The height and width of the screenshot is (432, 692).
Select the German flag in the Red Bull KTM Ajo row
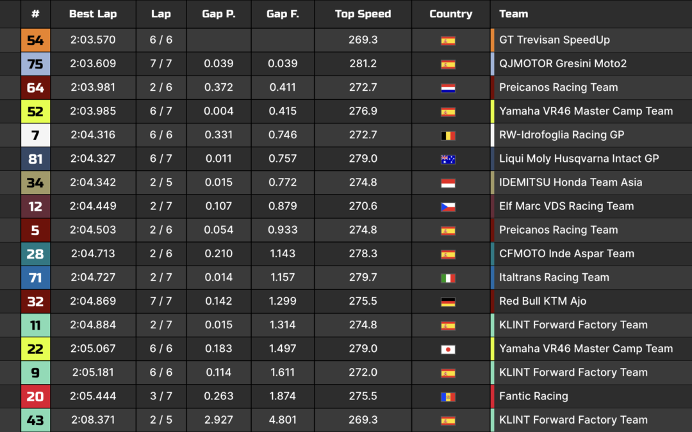(448, 302)
